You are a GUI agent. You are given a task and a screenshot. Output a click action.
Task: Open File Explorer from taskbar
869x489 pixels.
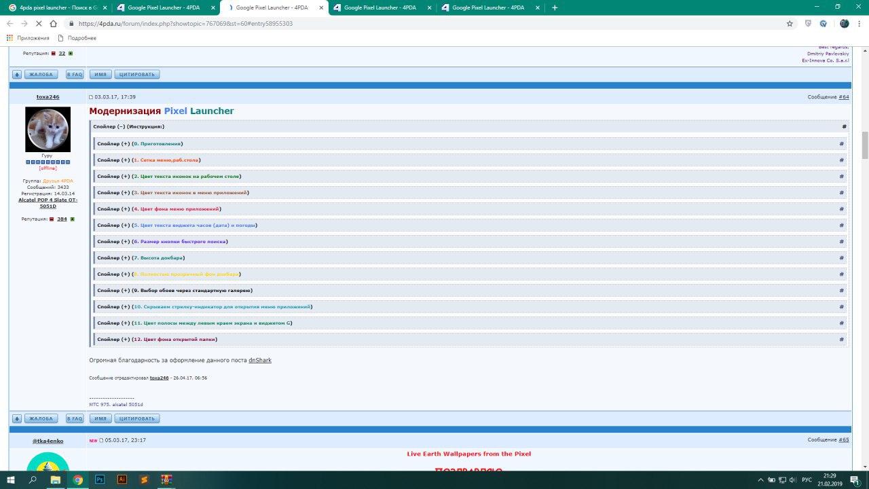(56, 479)
